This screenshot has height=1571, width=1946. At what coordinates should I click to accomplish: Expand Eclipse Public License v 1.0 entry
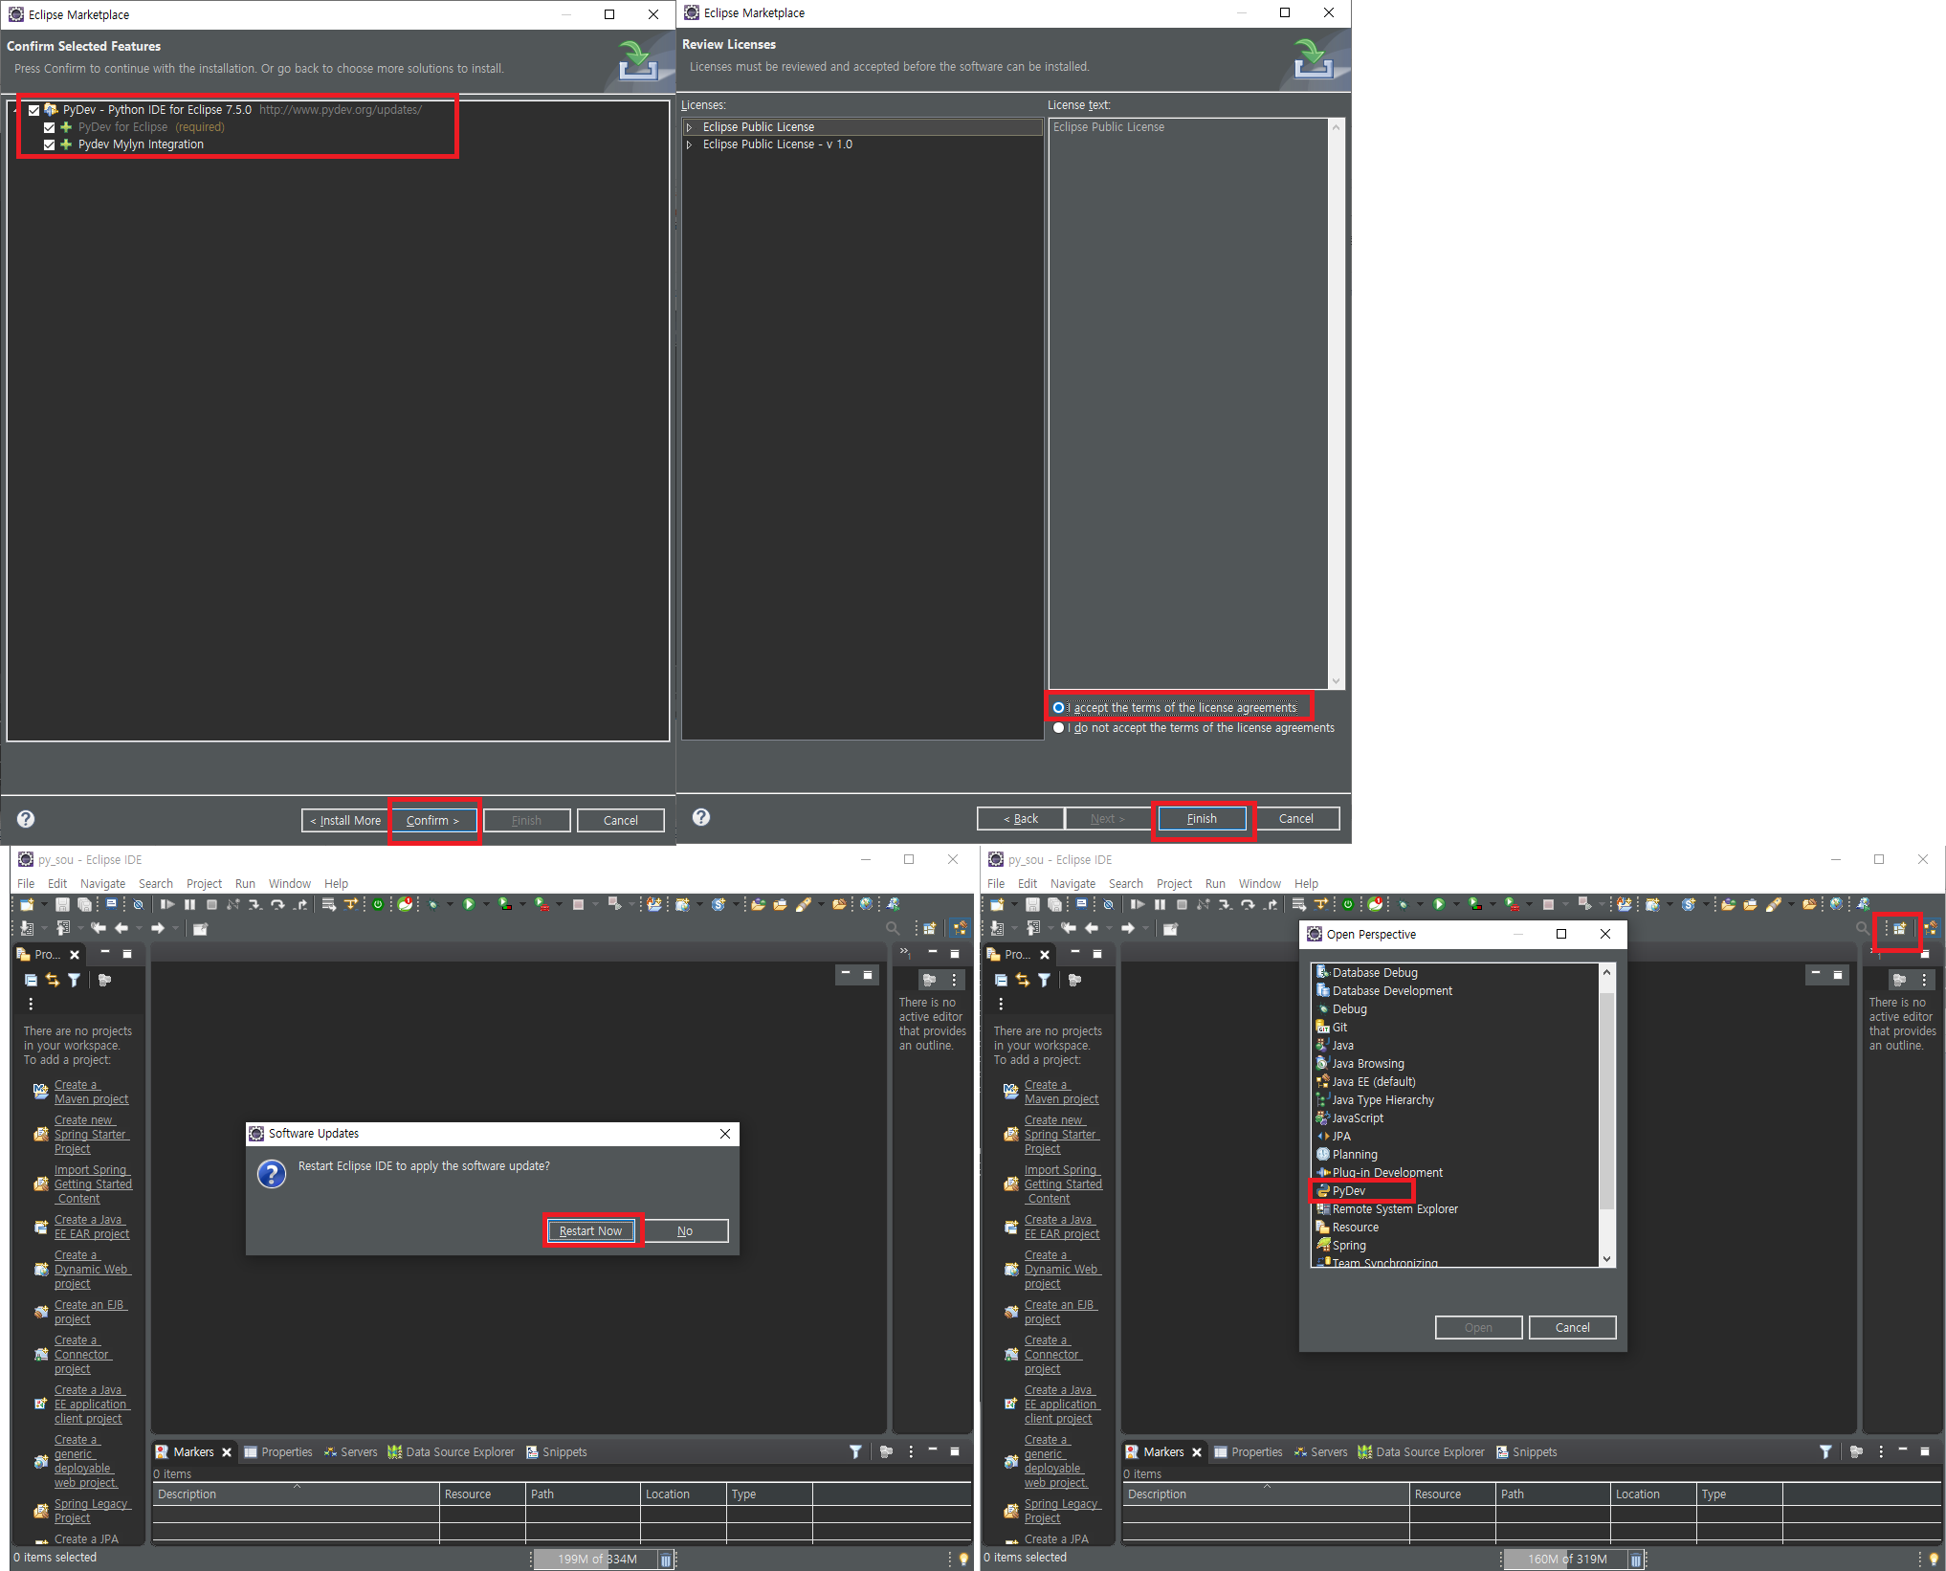tap(689, 144)
